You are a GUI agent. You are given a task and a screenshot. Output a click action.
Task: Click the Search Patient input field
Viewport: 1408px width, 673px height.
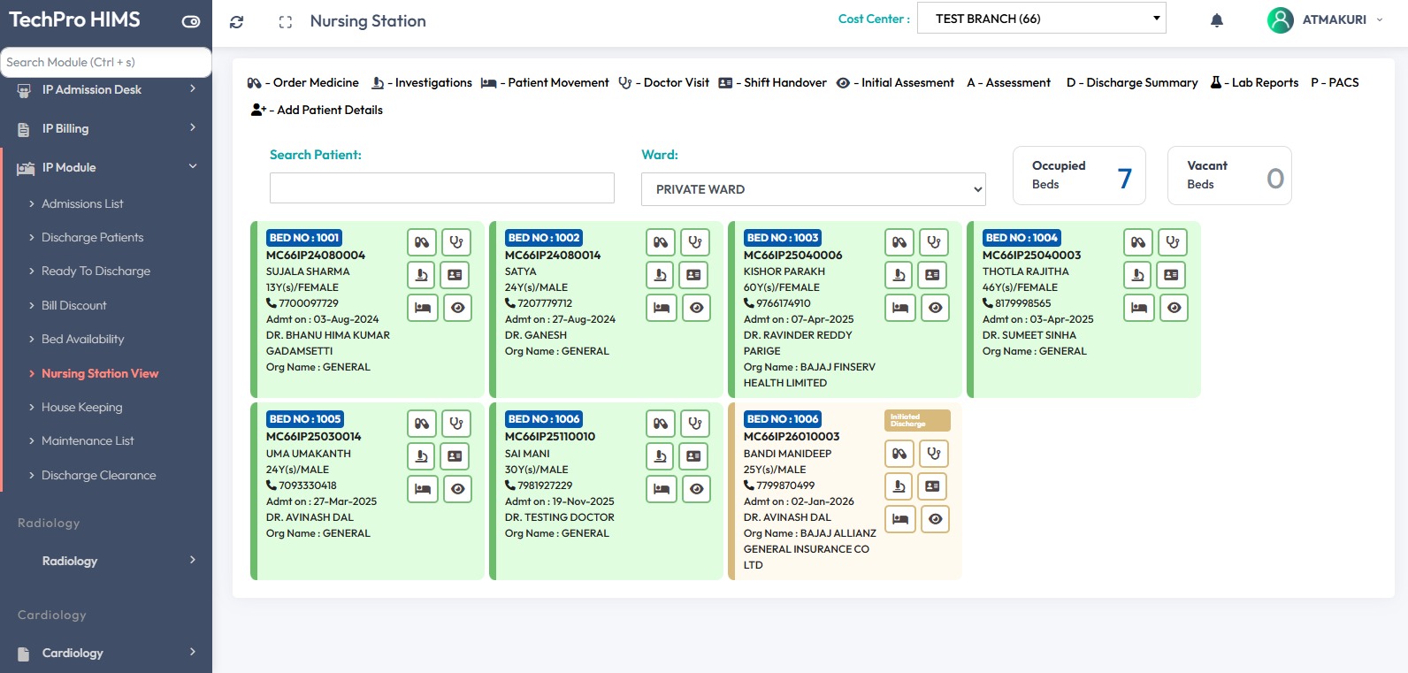(441, 188)
